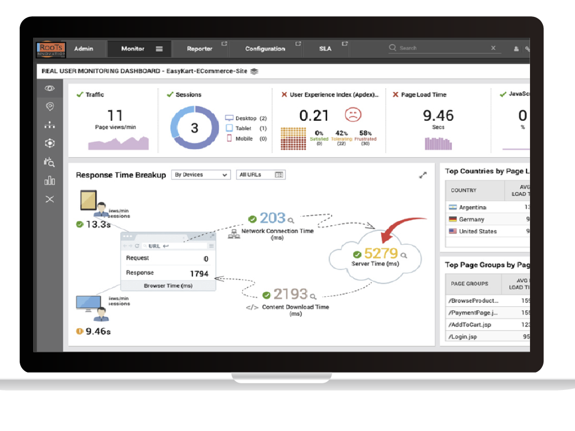The image size is (575, 431).
Task: Expand the Response Time Breakup panel
Action: coord(423,175)
